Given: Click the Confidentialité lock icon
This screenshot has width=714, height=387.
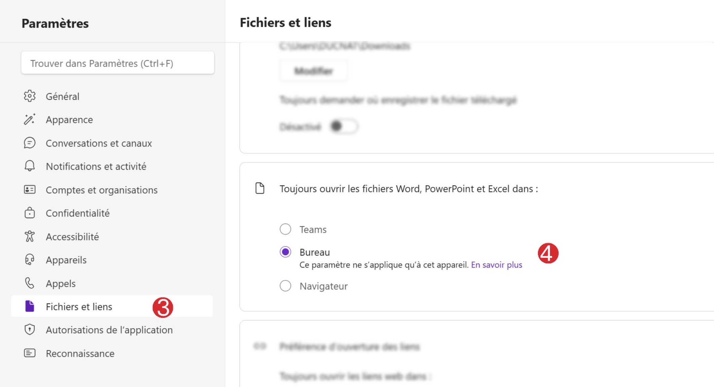Looking at the screenshot, I should [x=30, y=213].
